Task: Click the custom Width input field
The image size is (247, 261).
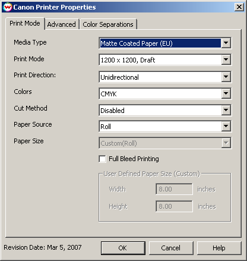Action: pos(174,189)
